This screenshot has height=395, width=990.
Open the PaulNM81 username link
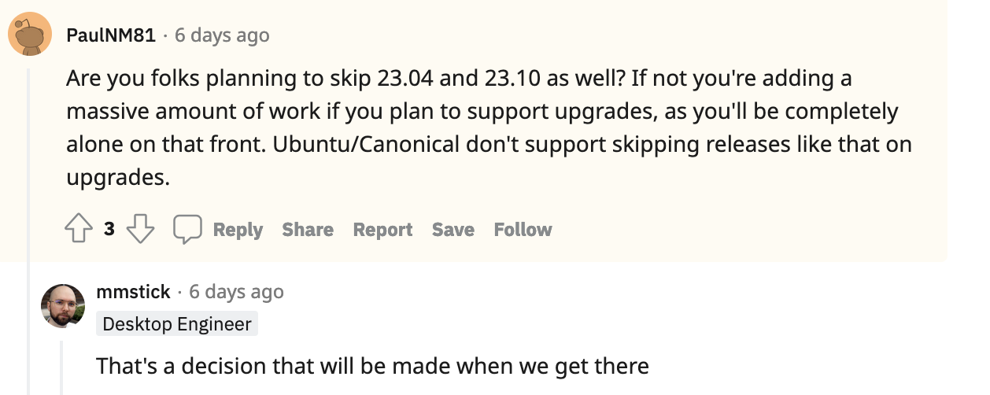click(x=111, y=35)
